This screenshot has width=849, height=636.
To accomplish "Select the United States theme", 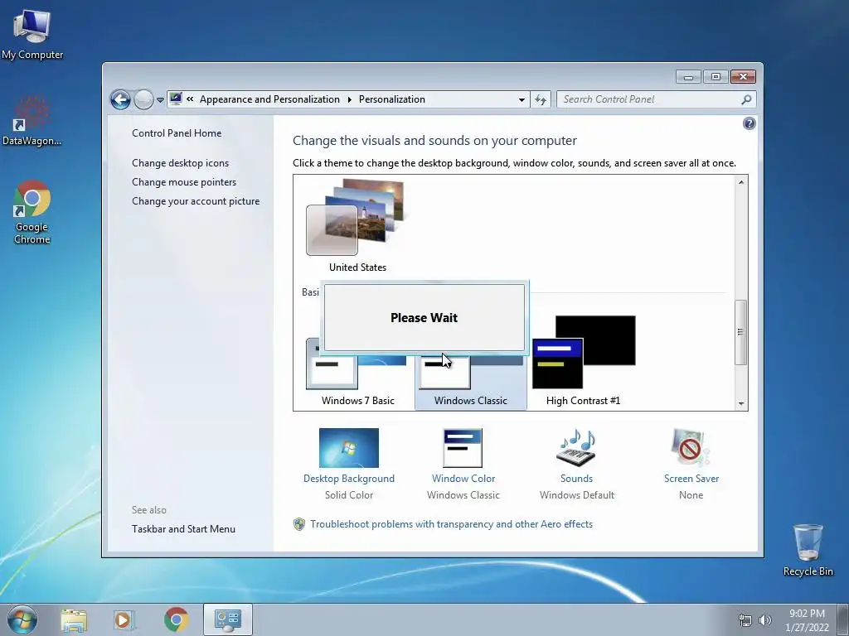I will point(357,226).
